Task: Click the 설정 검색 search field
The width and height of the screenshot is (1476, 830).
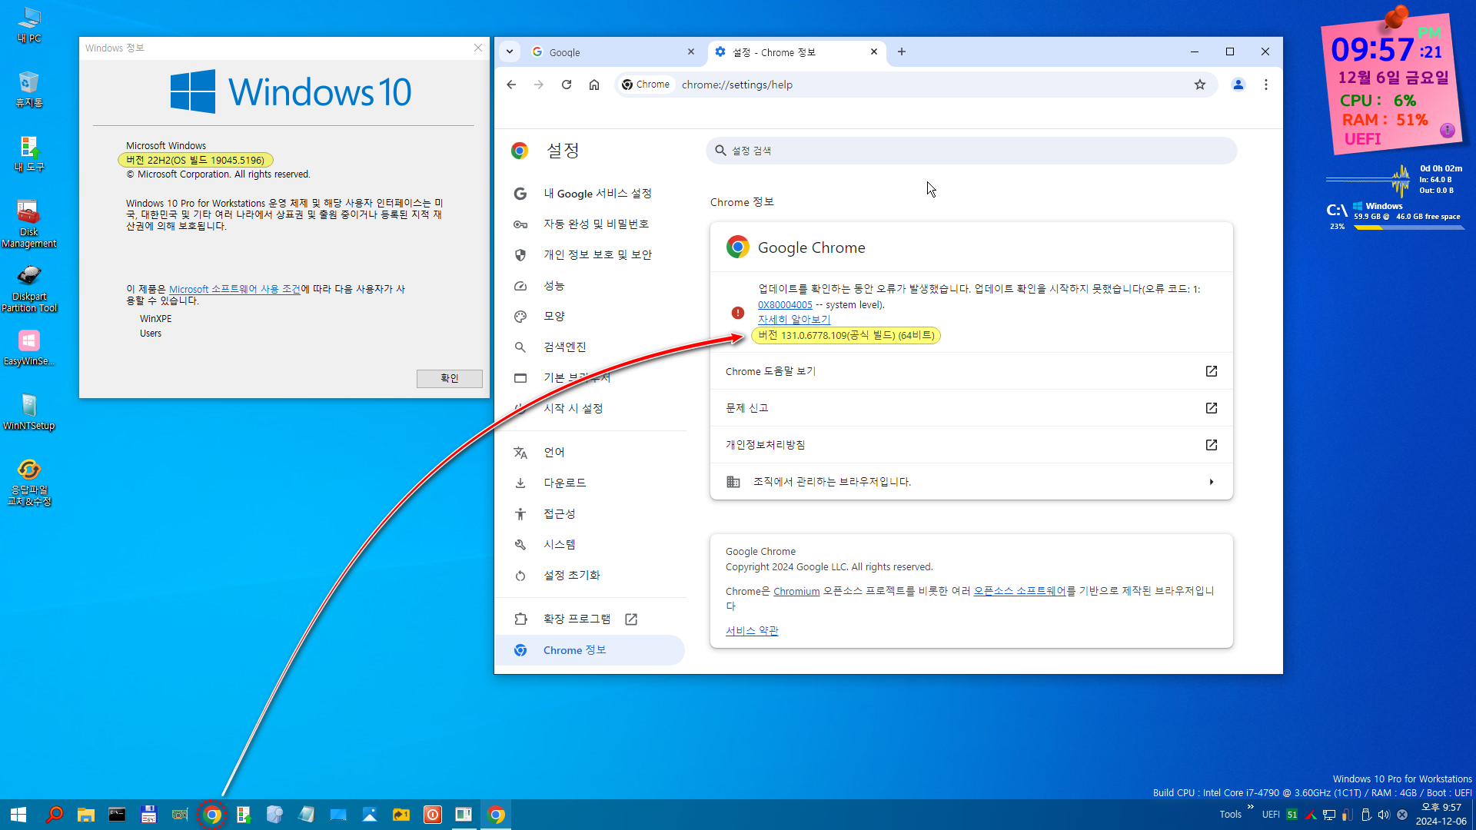Action: (x=971, y=151)
